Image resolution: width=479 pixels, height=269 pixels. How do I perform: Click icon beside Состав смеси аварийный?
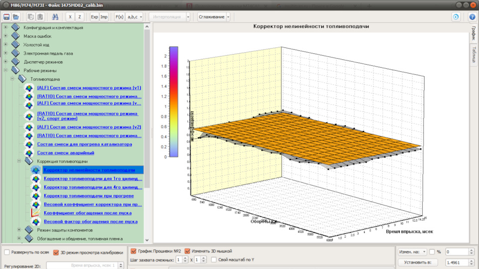[29, 153]
